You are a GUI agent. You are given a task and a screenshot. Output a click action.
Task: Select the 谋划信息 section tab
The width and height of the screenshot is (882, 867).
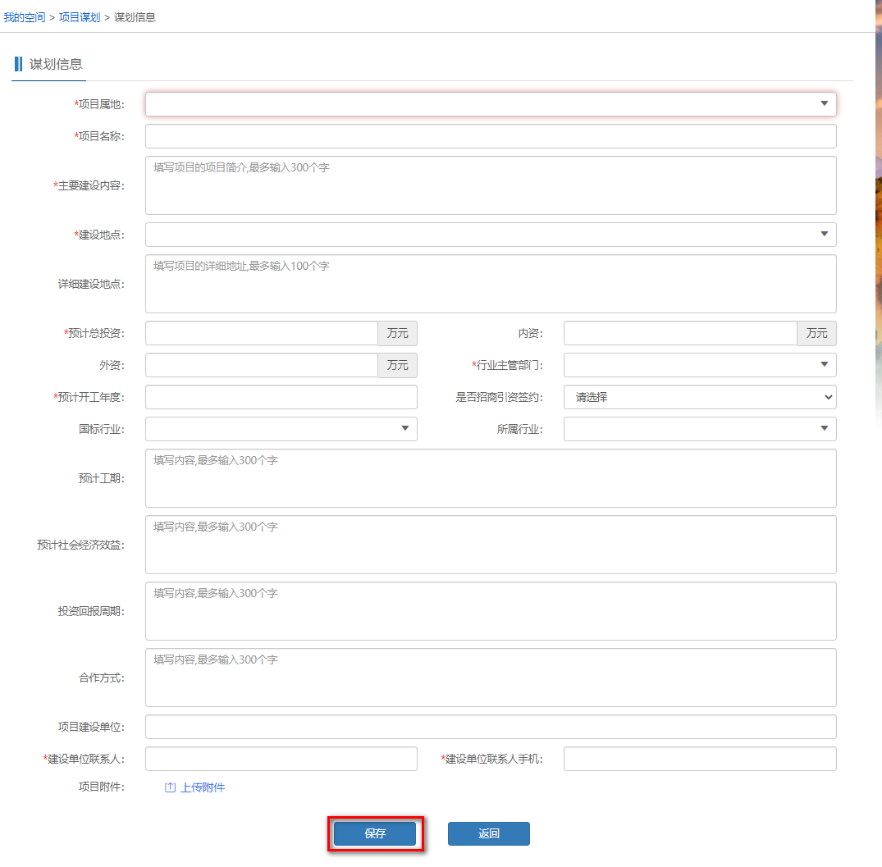point(56,65)
